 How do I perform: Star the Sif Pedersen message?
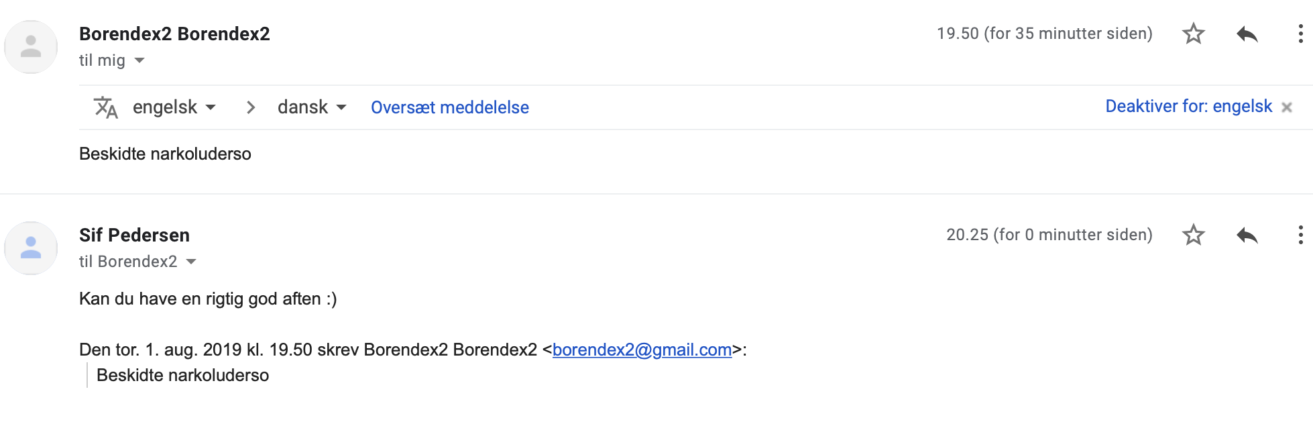click(x=1193, y=235)
